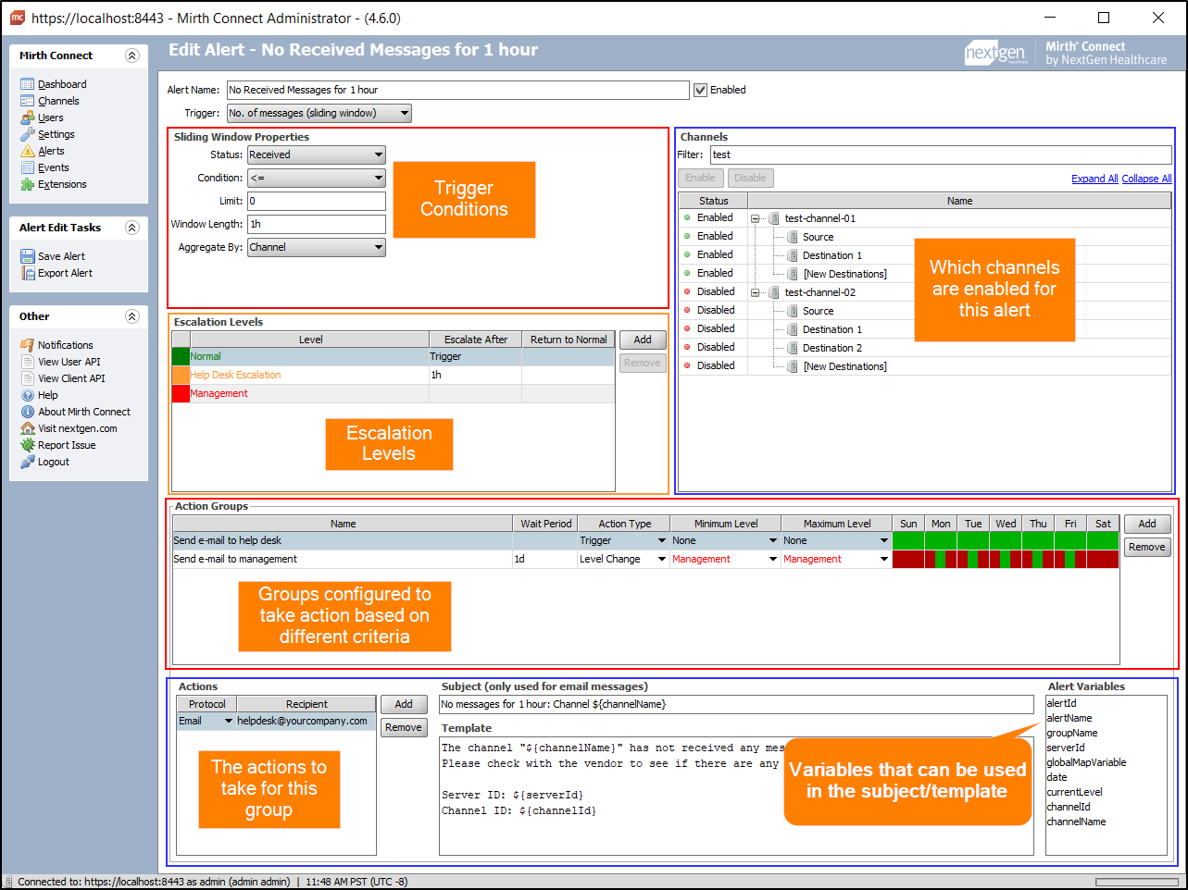Click the Window Length field

click(x=317, y=224)
